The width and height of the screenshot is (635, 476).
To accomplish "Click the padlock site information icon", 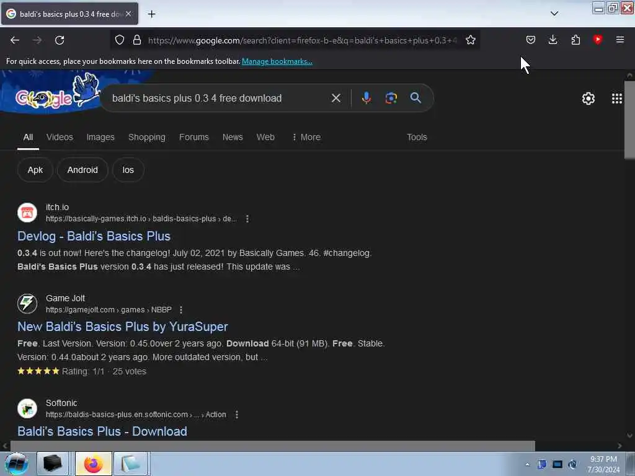I will [x=137, y=40].
